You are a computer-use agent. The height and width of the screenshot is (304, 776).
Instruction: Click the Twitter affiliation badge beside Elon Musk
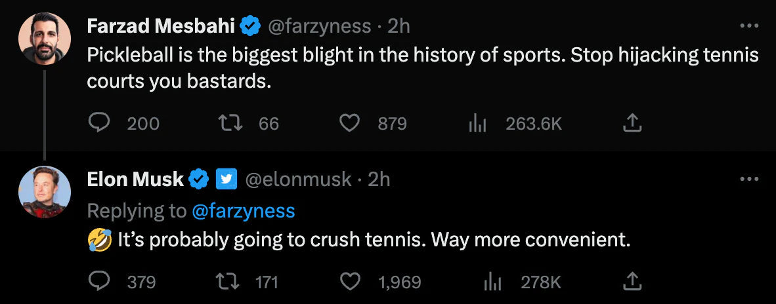226,180
